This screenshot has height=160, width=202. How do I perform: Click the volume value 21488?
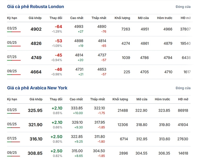click(x=123, y=110)
